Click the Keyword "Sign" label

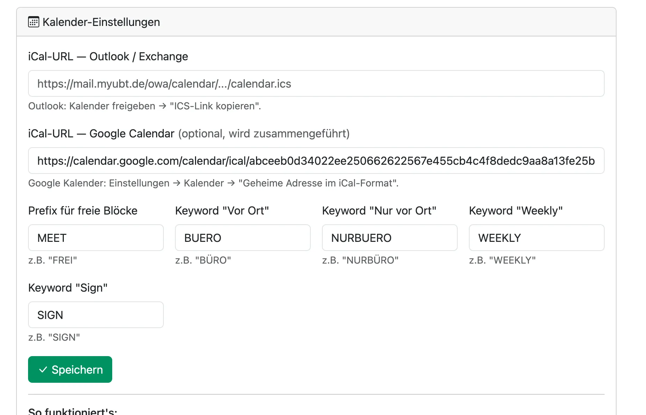click(x=68, y=288)
